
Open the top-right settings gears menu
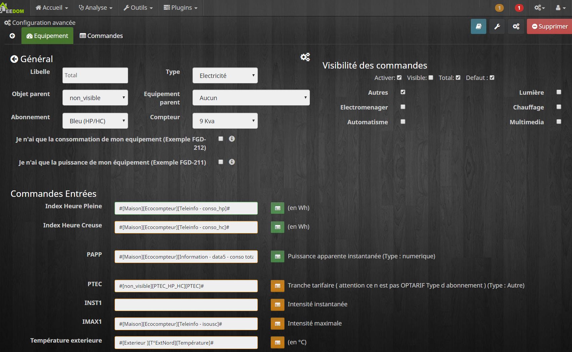point(539,8)
